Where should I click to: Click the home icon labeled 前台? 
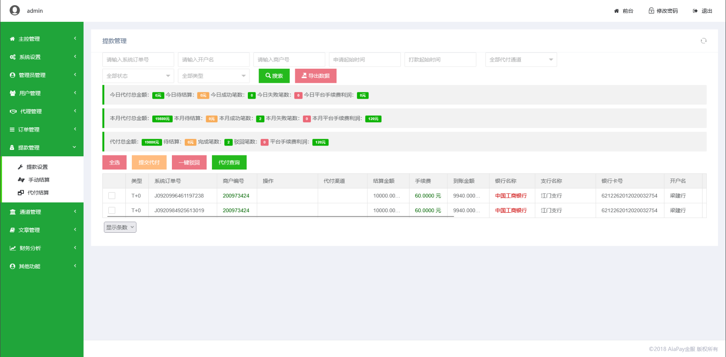tap(616, 11)
